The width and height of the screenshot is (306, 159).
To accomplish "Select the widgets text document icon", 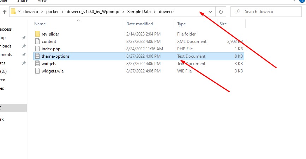I will pyautogui.click(x=37, y=64).
